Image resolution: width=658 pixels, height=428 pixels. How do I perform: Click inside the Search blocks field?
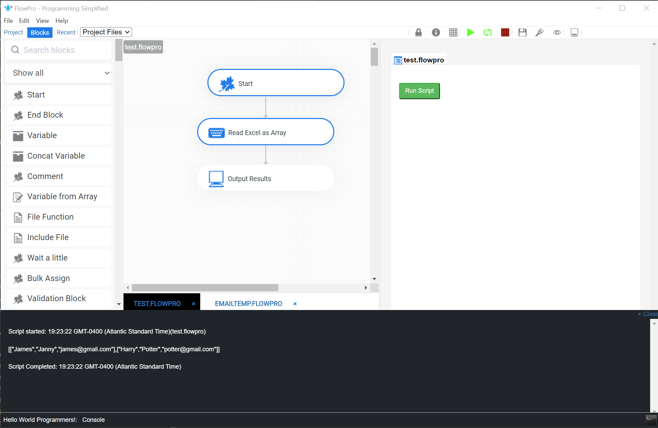[58, 50]
